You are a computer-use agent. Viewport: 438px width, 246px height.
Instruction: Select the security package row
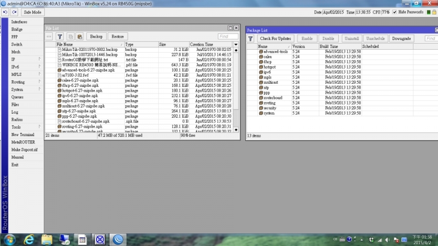click(x=342, y=108)
